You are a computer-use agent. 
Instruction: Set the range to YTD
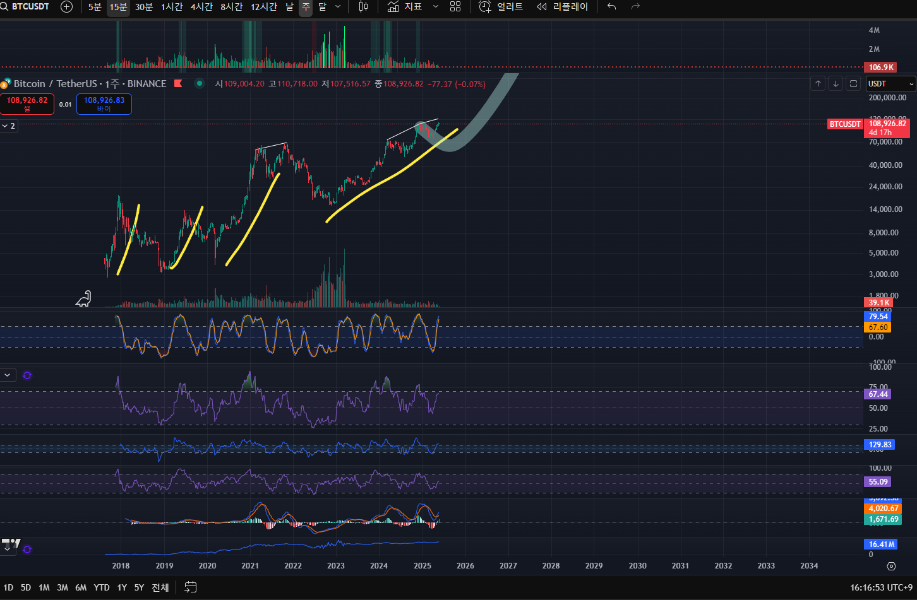pos(102,587)
